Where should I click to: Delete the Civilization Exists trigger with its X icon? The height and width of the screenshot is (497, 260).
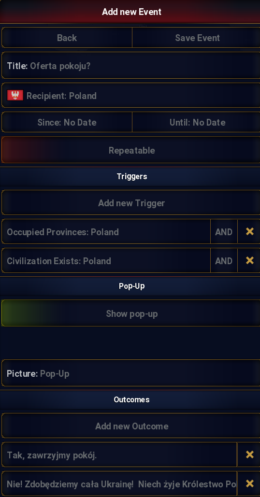[x=249, y=260]
